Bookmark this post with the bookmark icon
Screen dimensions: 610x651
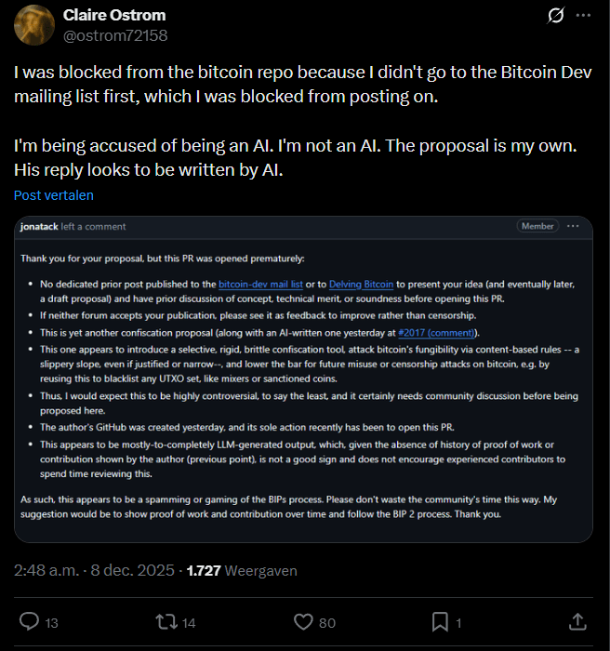point(439,621)
